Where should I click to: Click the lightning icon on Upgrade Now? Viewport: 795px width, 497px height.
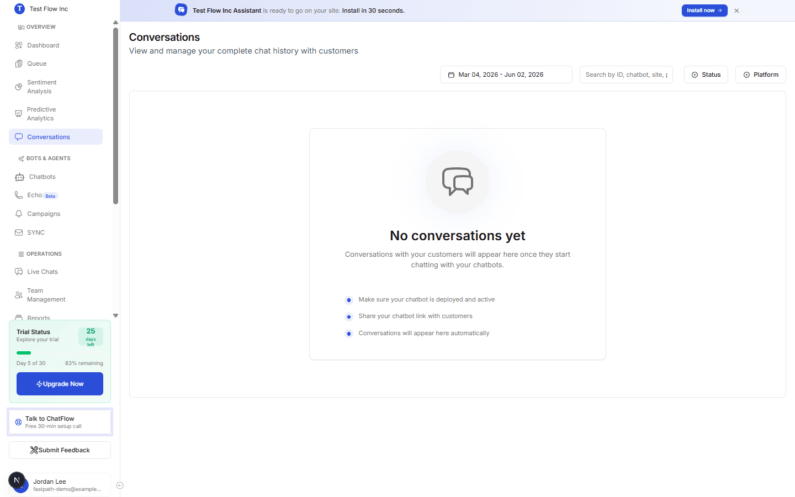pyautogui.click(x=39, y=384)
